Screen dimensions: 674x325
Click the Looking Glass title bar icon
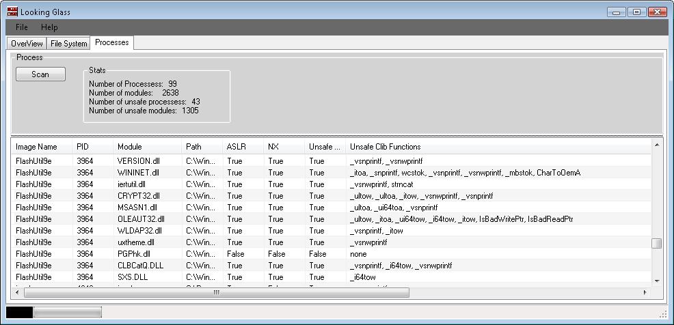point(12,12)
